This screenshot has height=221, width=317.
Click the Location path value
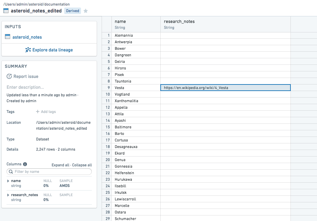coord(63,125)
